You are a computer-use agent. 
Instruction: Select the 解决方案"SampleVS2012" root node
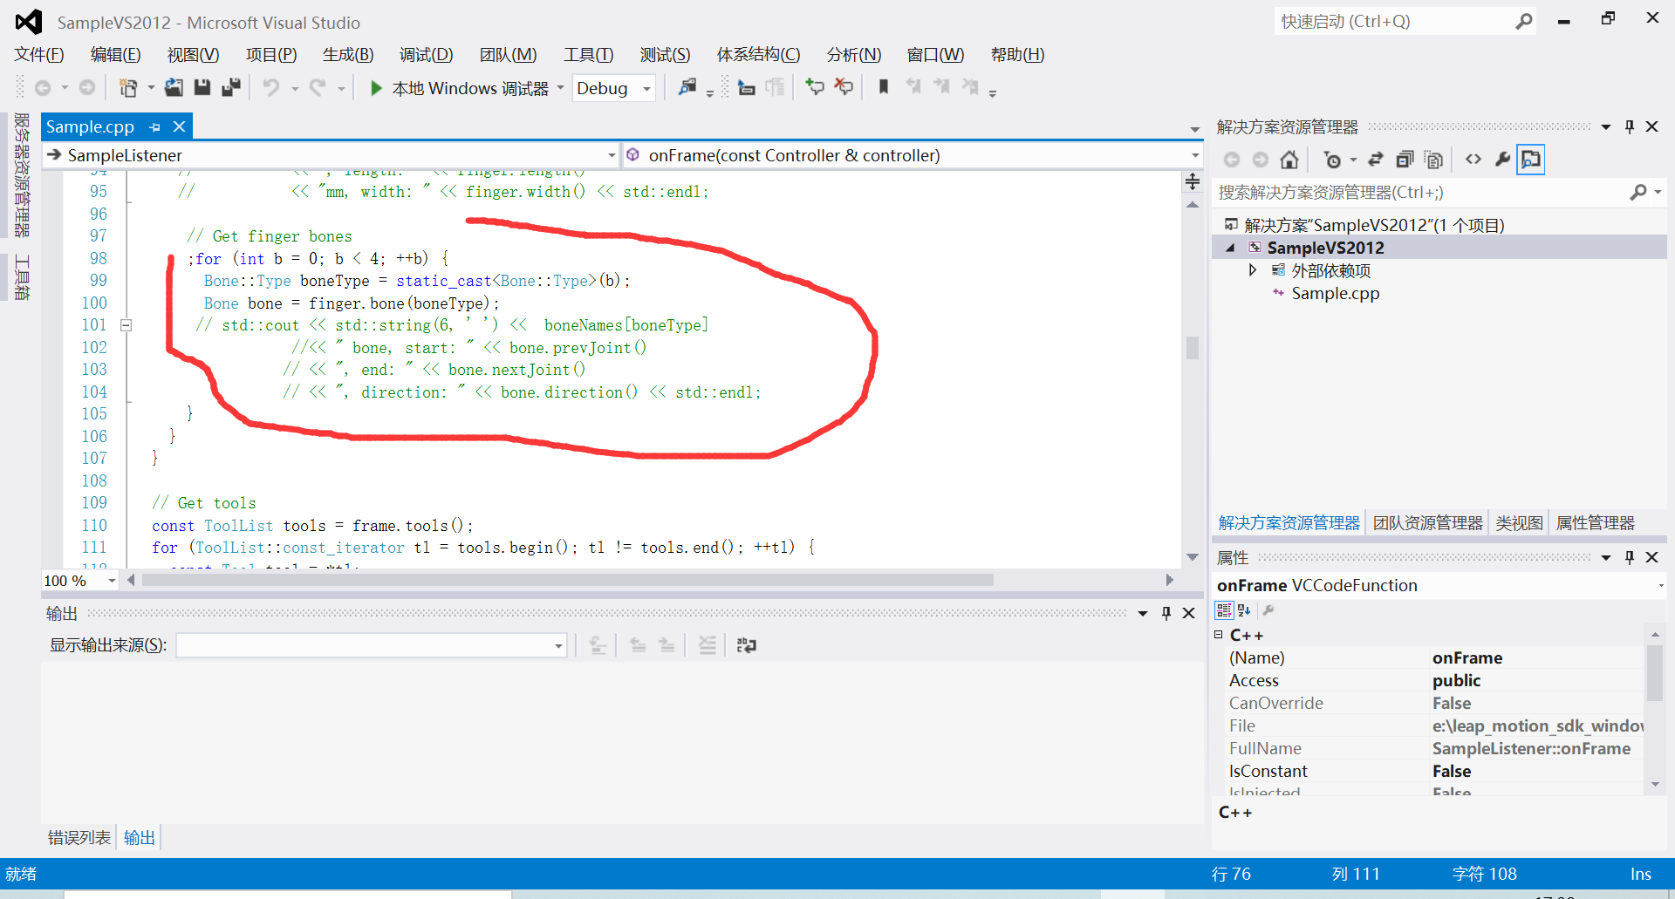tap(1374, 225)
